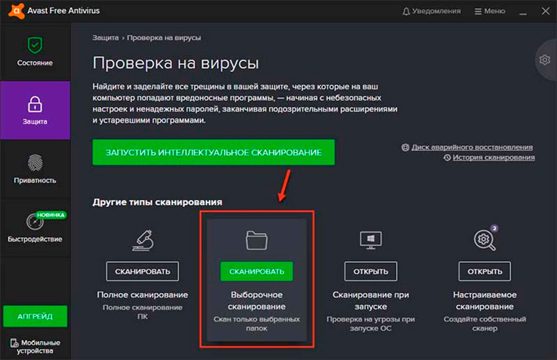Click the folder icon for Выборочное сканирование
The width and height of the screenshot is (557, 360).
click(x=256, y=240)
